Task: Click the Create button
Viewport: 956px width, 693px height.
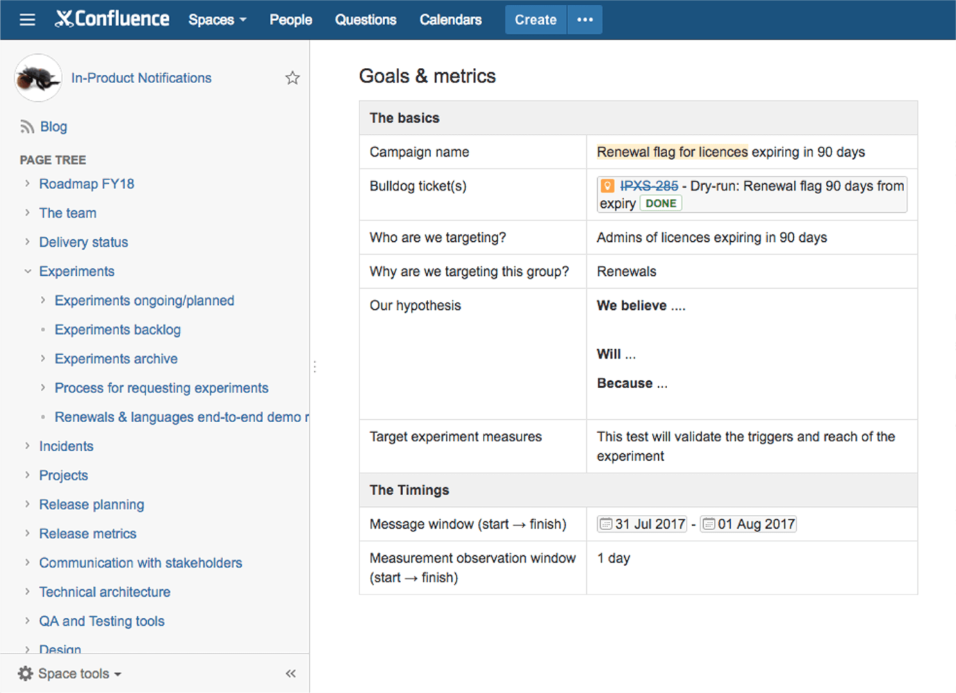Action: tap(535, 19)
